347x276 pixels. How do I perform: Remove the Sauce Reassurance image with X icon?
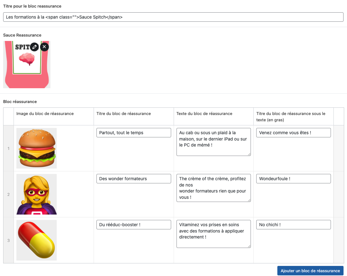click(44, 47)
